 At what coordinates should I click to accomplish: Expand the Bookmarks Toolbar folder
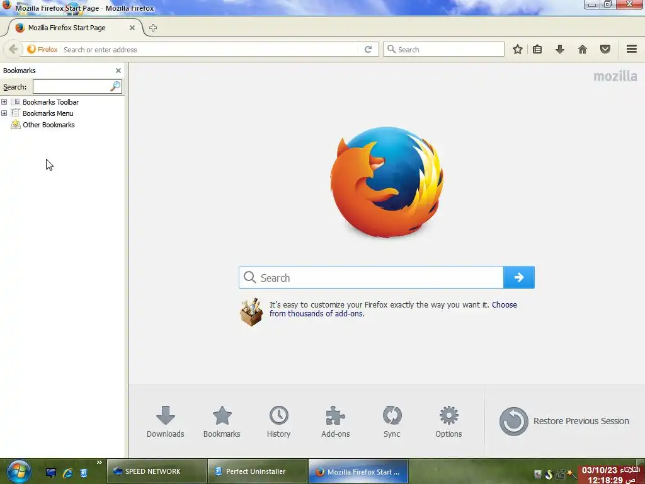(x=4, y=101)
